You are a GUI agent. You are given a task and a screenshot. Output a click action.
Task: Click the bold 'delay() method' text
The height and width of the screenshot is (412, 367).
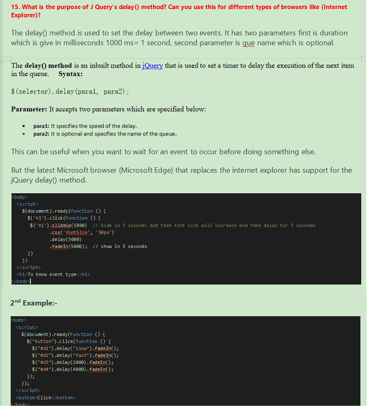[48, 66]
